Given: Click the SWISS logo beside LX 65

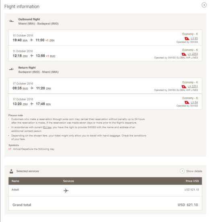Looking at the screenshot, I should point(187,38).
